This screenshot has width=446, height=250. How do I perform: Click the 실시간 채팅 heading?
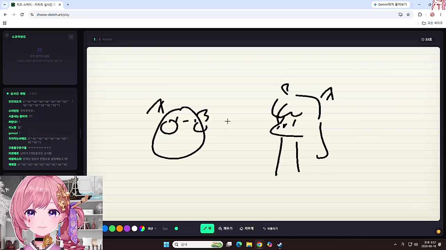[x=18, y=93]
